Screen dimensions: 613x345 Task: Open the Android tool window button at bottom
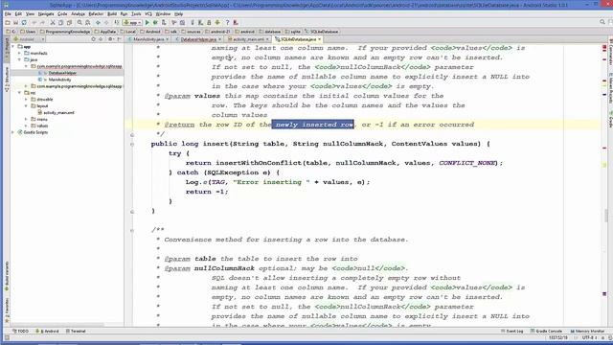pos(47,332)
